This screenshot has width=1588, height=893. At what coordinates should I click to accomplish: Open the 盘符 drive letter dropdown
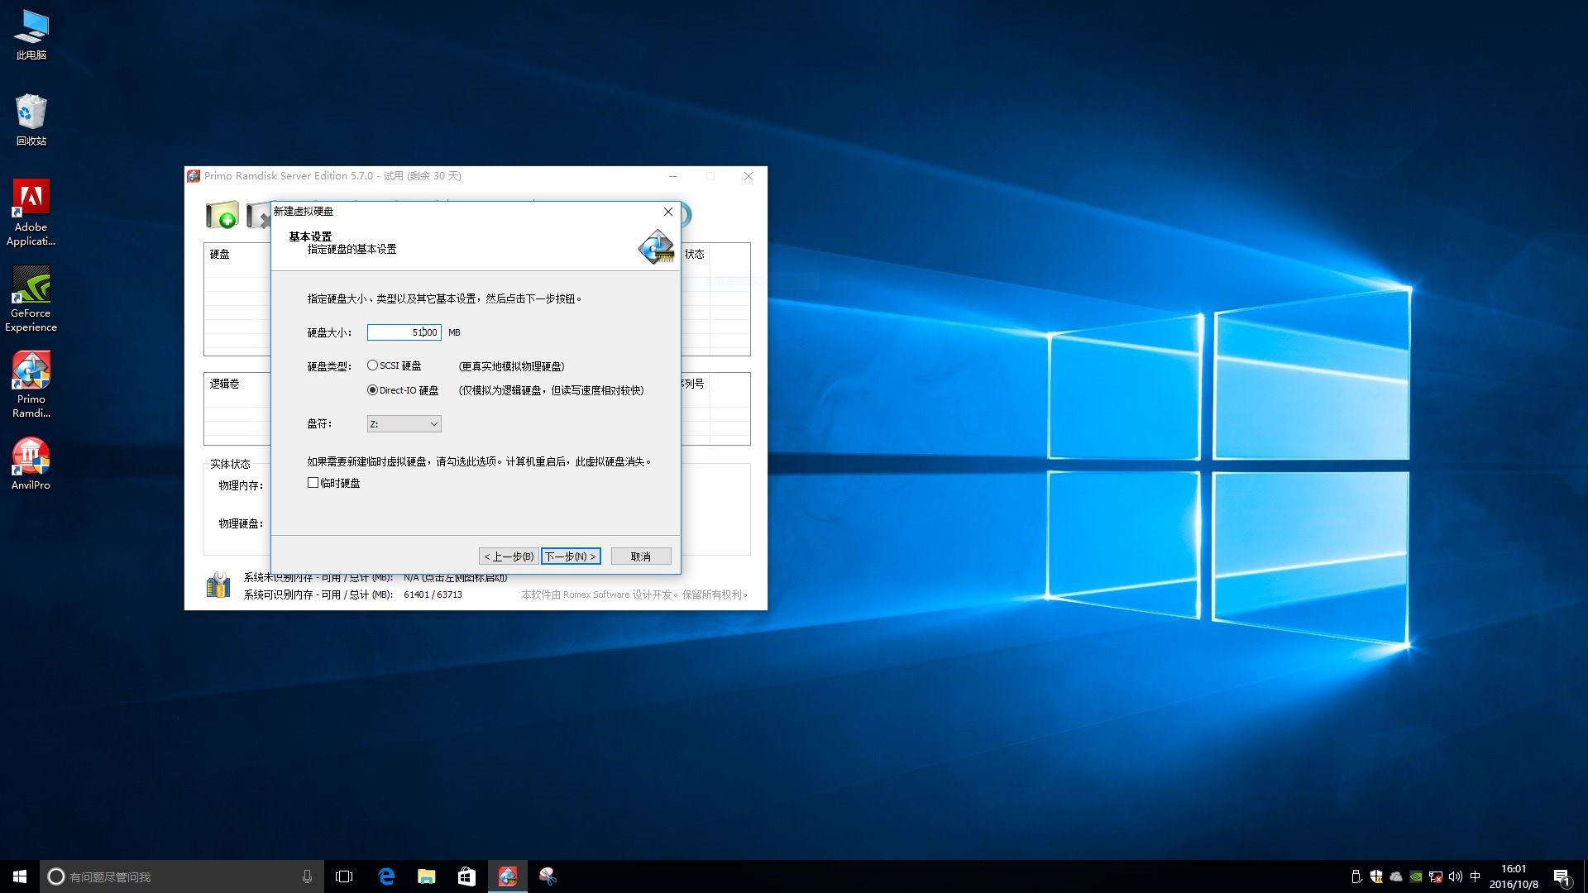pyautogui.click(x=404, y=424)
